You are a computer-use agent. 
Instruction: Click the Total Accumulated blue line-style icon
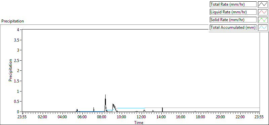click(263, 27)
